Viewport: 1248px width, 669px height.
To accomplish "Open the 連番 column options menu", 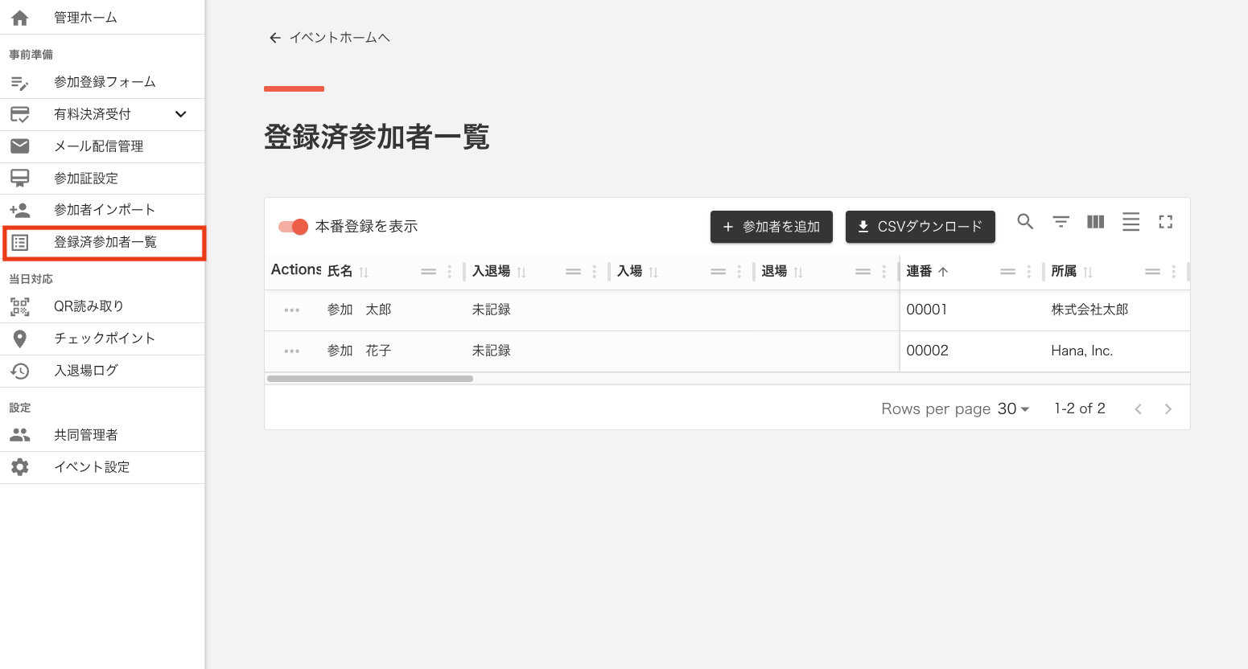I will tap(1028, 271).
